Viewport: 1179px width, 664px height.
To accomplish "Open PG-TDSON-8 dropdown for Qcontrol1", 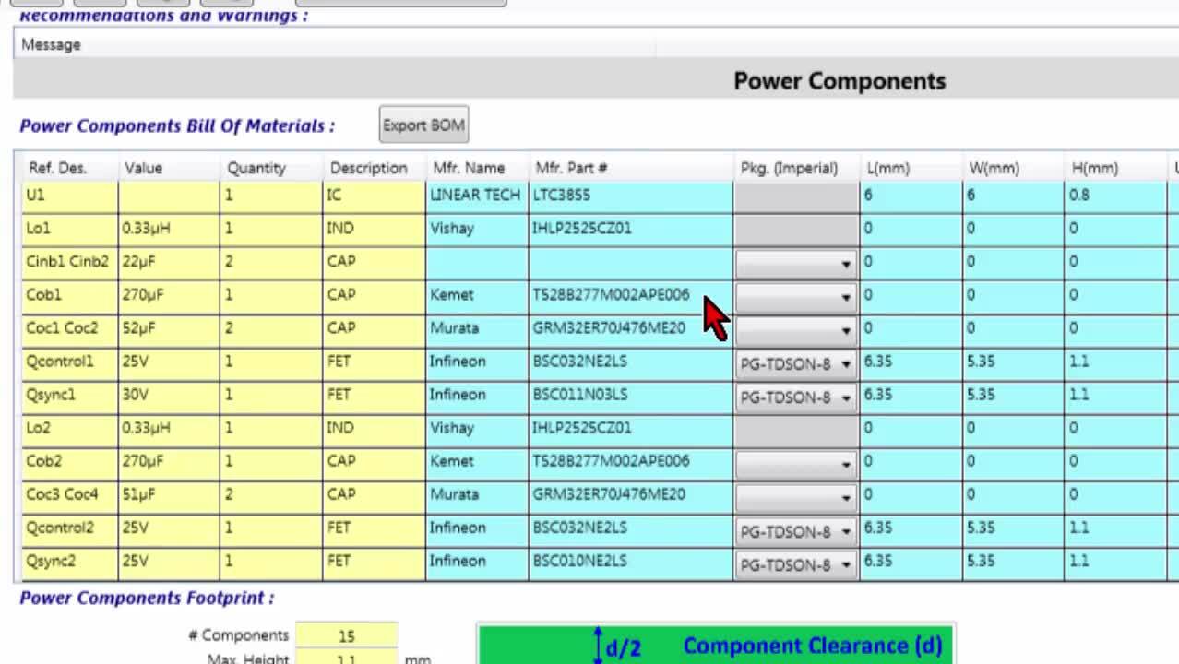I will click(x=796, y=363).
